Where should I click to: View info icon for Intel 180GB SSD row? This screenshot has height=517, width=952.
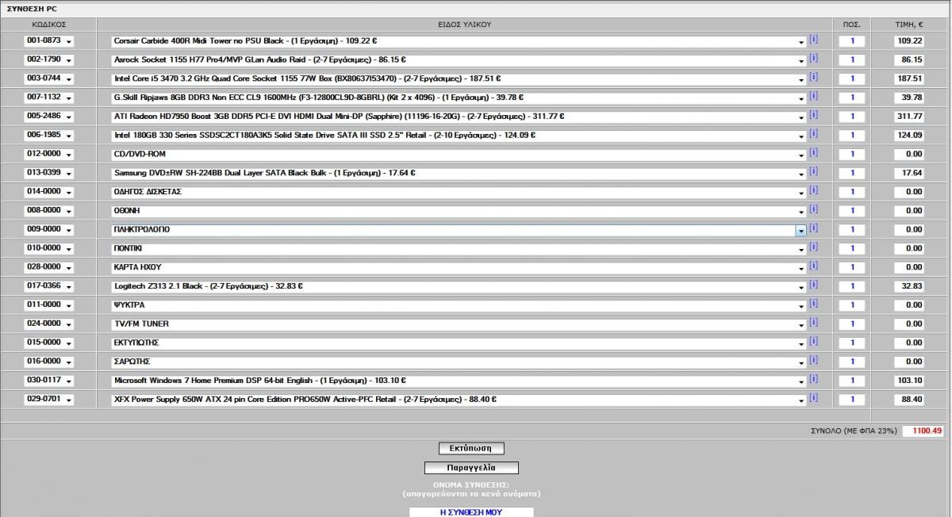point(814,134)
